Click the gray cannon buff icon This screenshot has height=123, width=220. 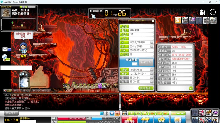pos(207,21)
